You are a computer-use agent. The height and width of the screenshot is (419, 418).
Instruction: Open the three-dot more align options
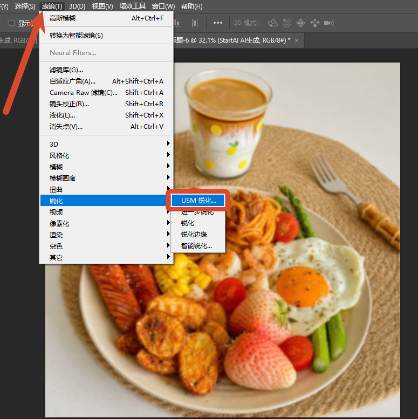pos(218,23)
